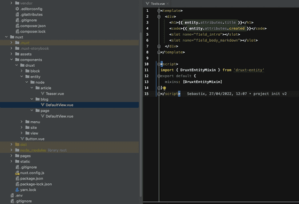Collapse the components folder
Screen dimensions: 299x204
11,60
